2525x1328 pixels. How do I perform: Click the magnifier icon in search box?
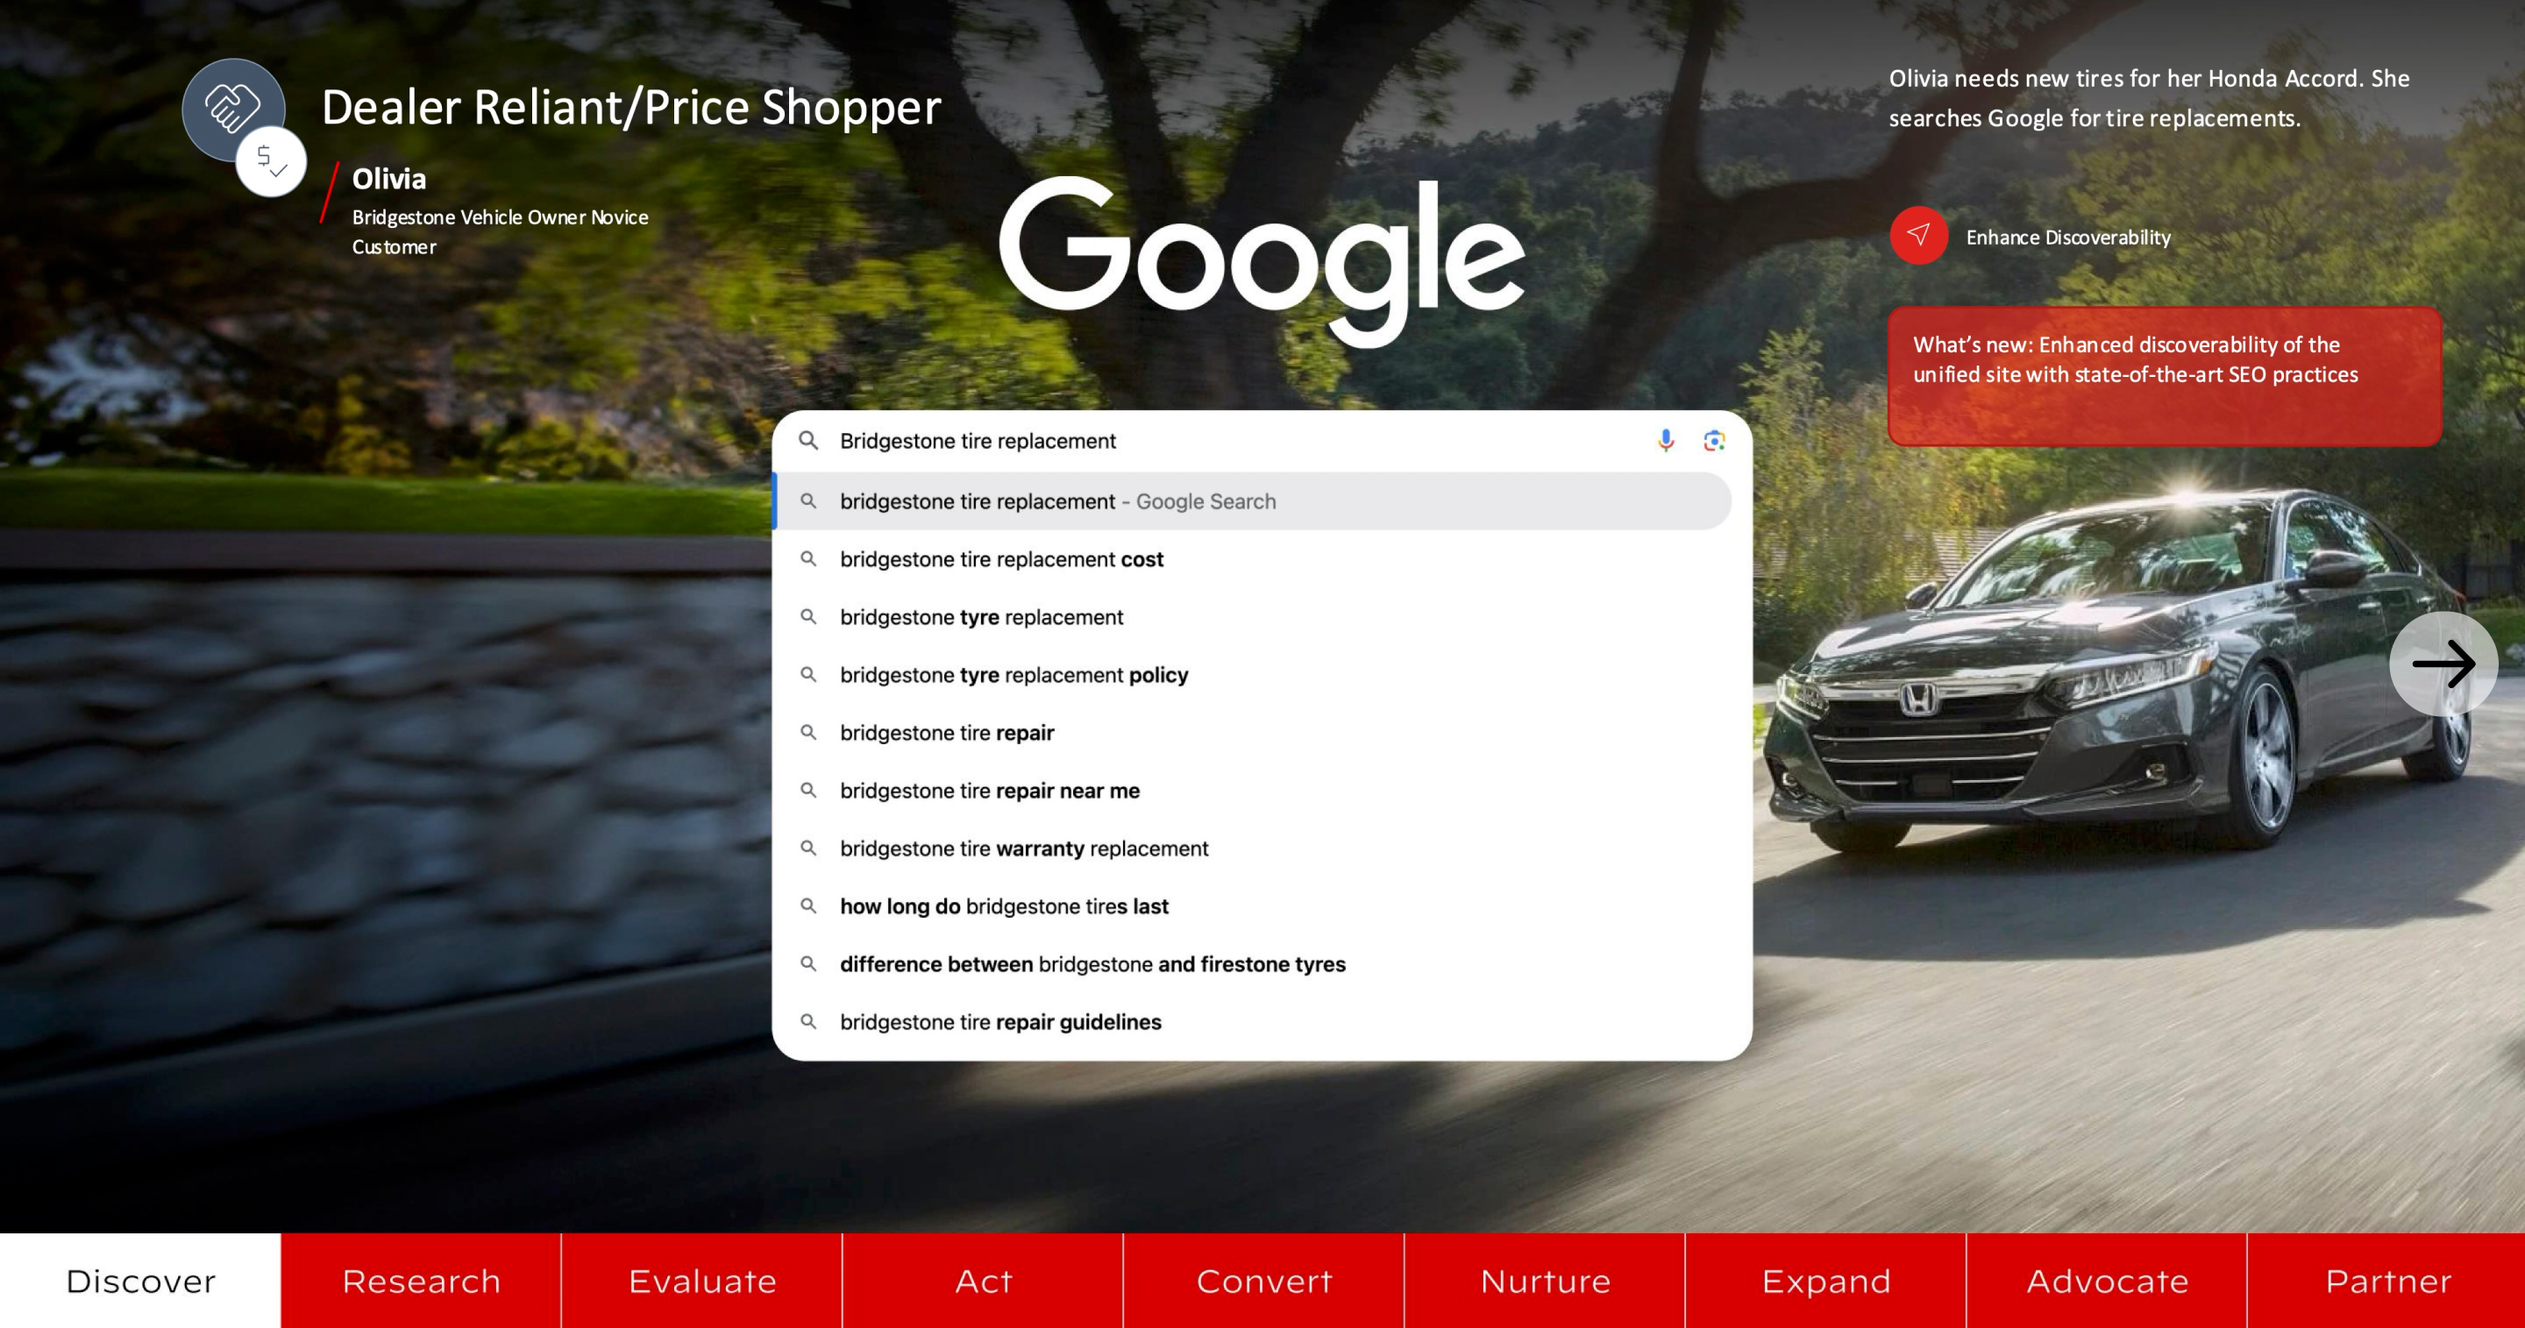pyautogui.click(x=807, y=441)
